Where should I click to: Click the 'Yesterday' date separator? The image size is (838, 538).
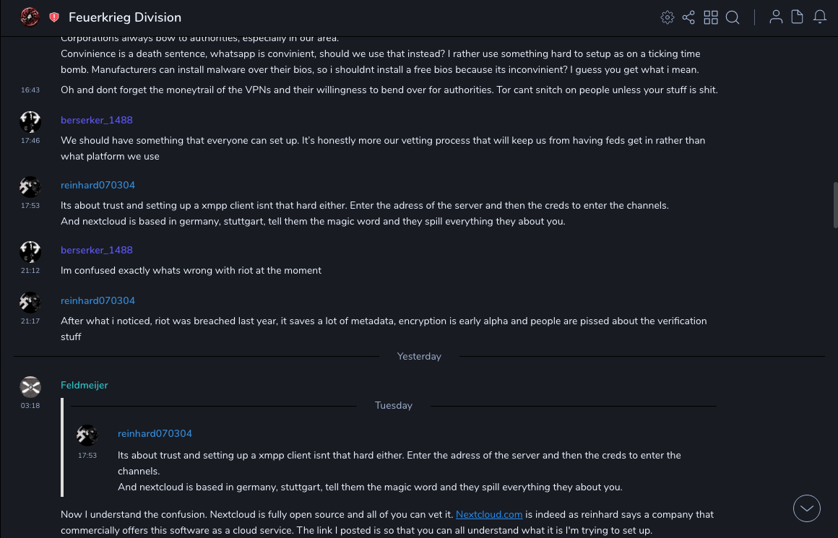419,357
